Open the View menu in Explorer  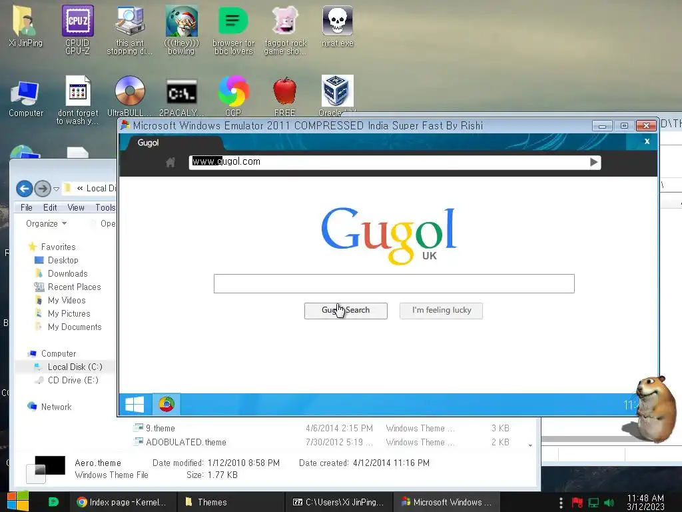(76, 208)
